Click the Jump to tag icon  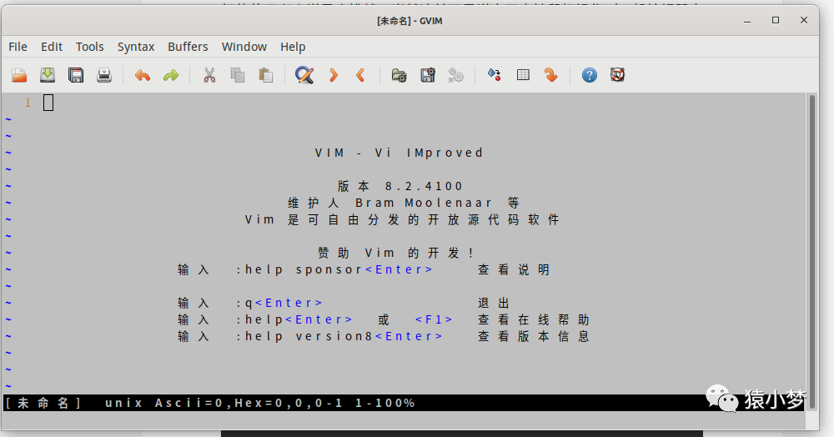pos(551,75)
